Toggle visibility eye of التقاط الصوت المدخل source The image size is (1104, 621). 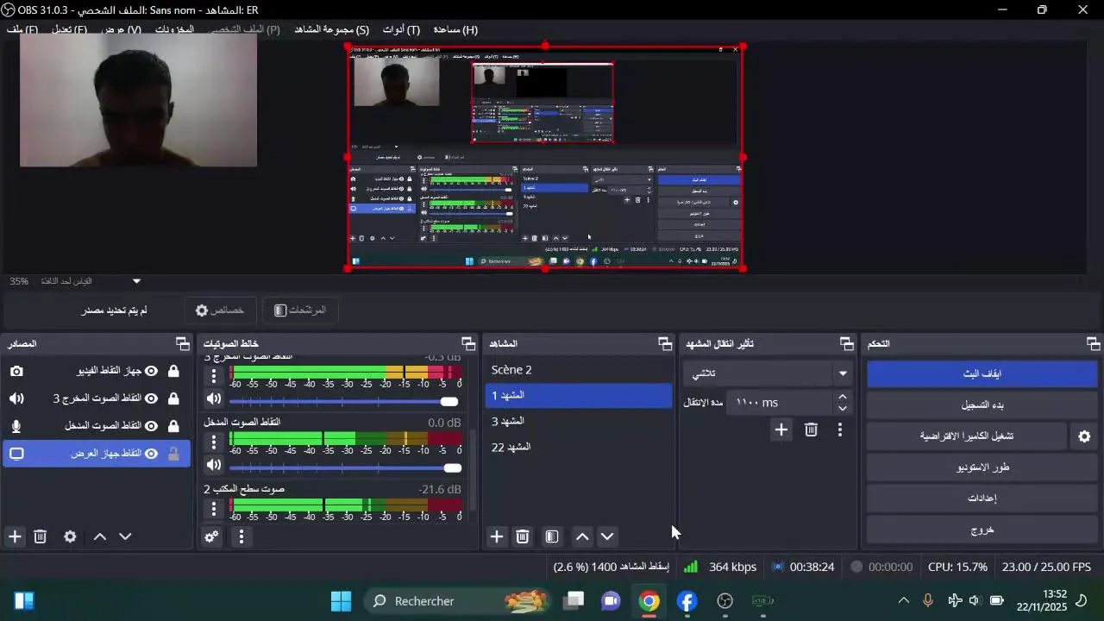[x=151, y=426]
